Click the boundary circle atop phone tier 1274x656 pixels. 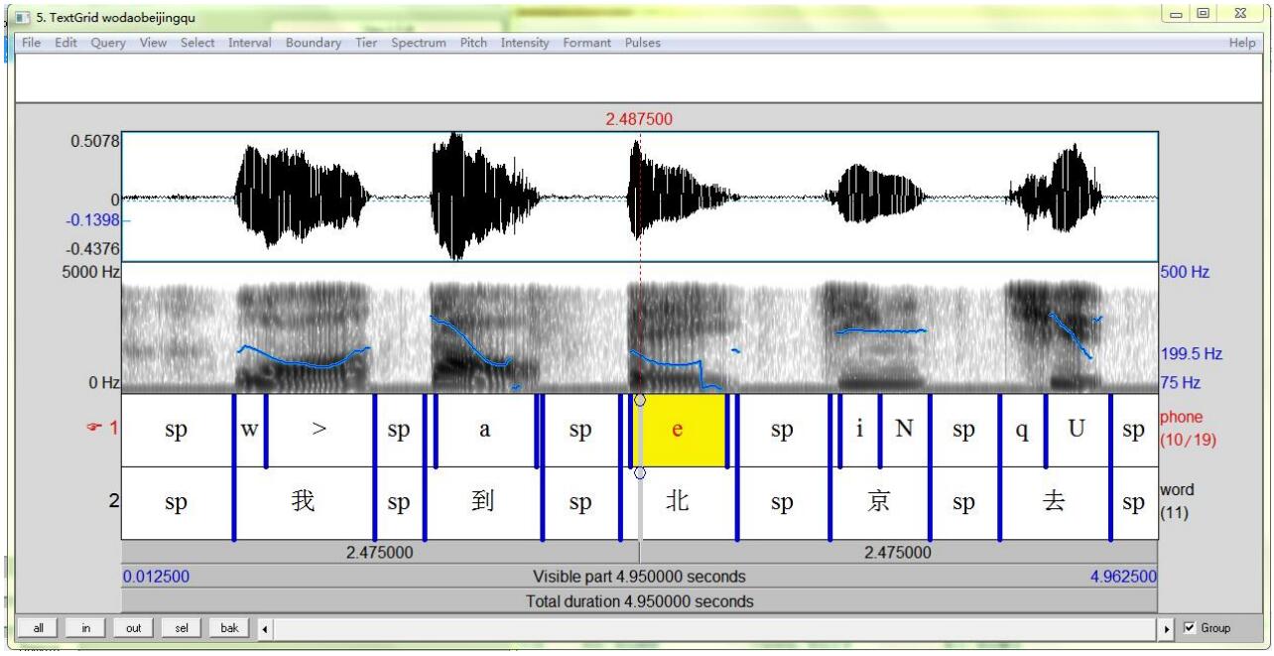click(640, 400)
